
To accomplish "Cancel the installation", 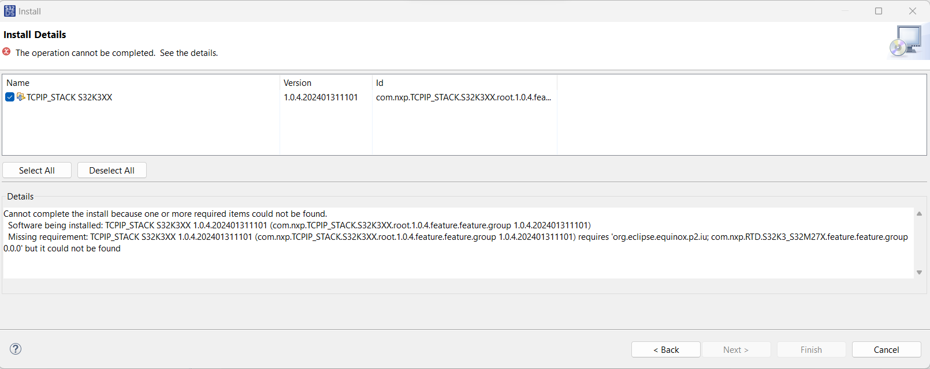I will (x=886, y=349).
